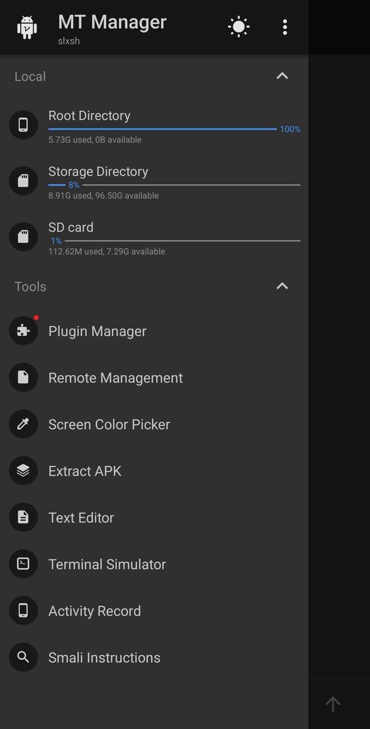This screenshot has width=370, height=729.
Task: Tap the SD card storage icon
Action: pos(23,236)
